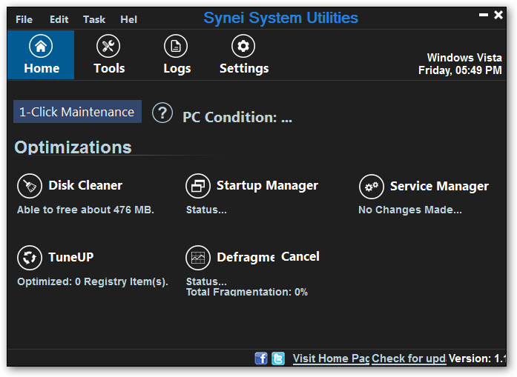Switch to the Logs tab label

pos(177,69)
